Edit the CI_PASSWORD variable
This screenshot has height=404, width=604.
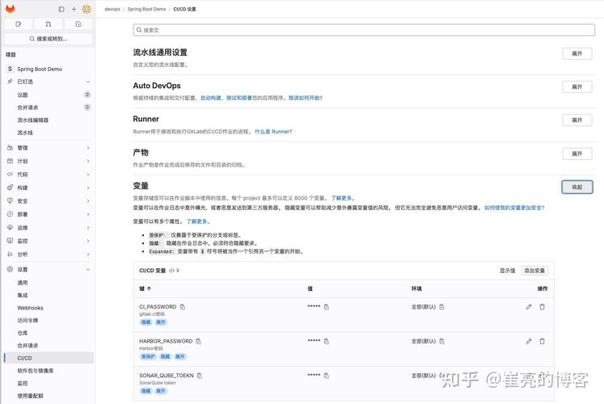click(x=529, y=307)
